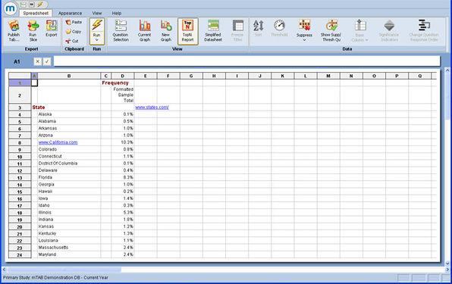This screenshot has height=284, width=452.
Task: Click into the formula bar input
Action: point(246,61)
